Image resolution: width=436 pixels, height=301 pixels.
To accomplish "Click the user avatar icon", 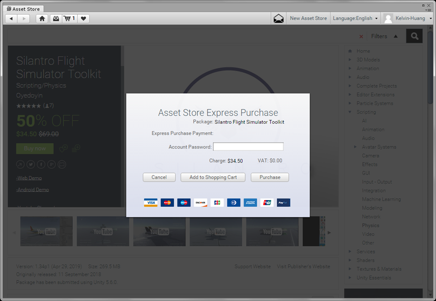I will click(x=388, y=19).
